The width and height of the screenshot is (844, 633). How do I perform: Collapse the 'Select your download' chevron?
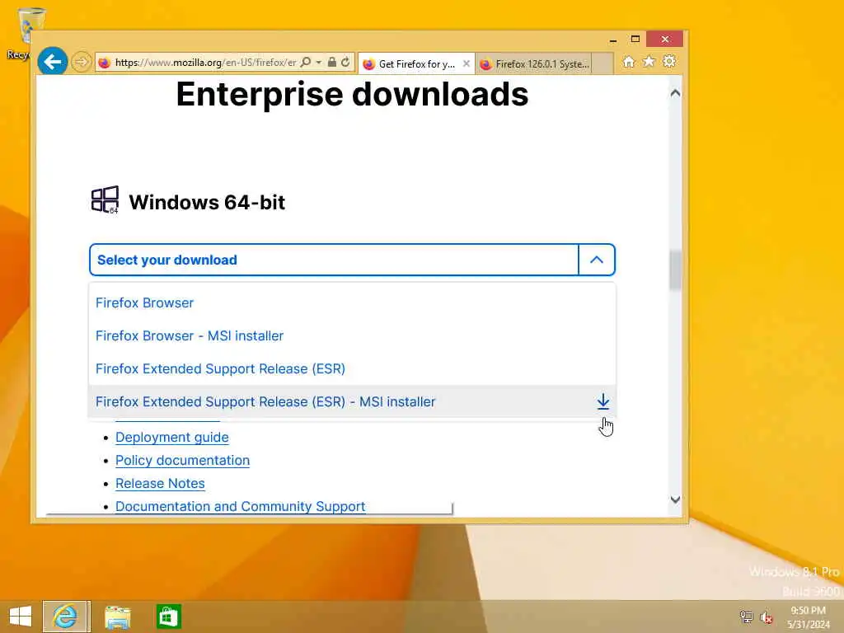coord(597,260)
